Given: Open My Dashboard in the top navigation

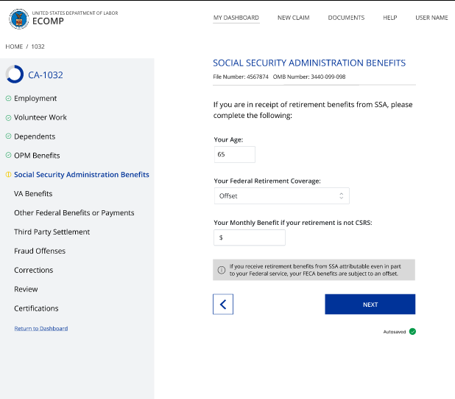Looking at the screenshot, I should point(236,18).
